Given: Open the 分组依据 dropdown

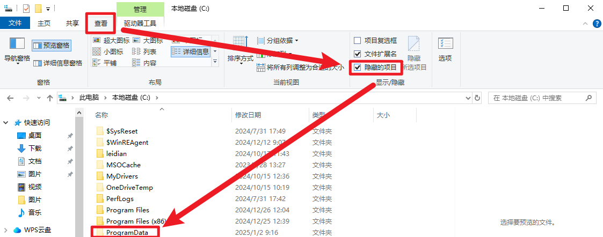Looking at the screenshot, I should tap(278, 40).
